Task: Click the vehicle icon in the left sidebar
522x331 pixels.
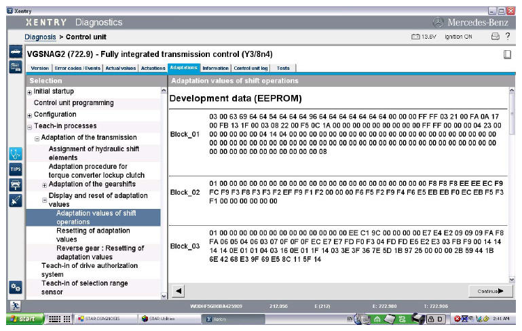Action: tap(14, 52)
